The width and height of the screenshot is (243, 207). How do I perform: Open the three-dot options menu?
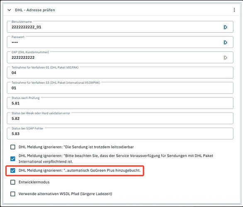(234, 10)
